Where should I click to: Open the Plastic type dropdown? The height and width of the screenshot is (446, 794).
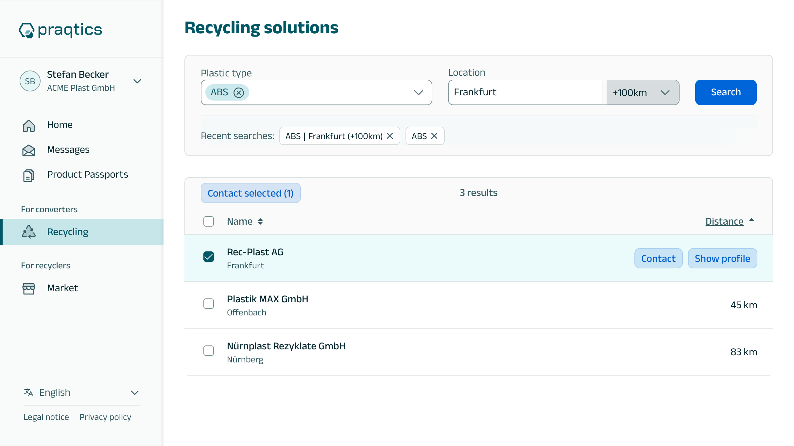[419, 92]
